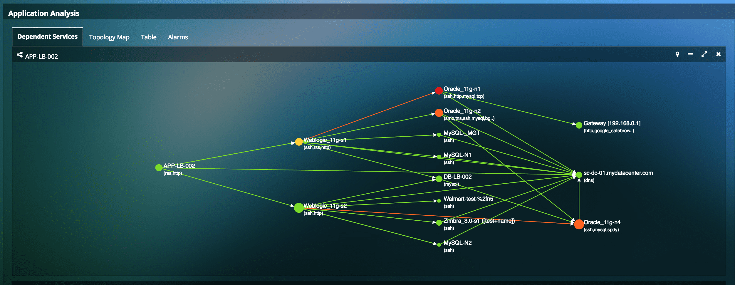Click the MySQL-N1 label text
Viewport: 735px width, 285px height.
click(x=457, y=155)
